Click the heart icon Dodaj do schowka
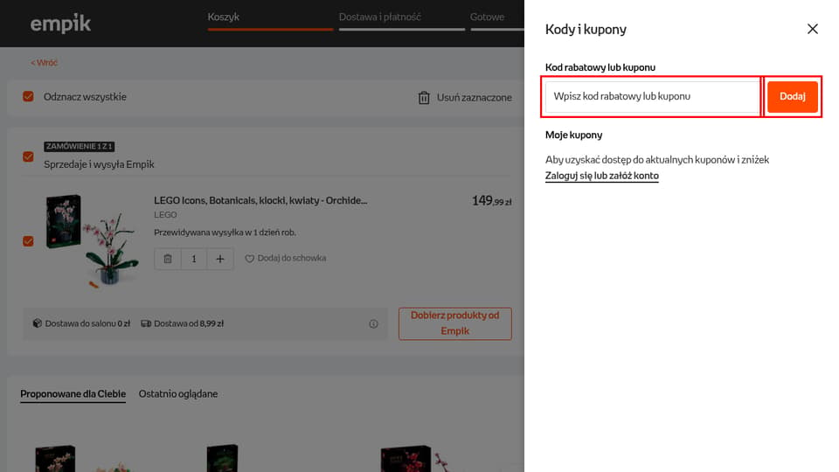 tap(249, 259)
